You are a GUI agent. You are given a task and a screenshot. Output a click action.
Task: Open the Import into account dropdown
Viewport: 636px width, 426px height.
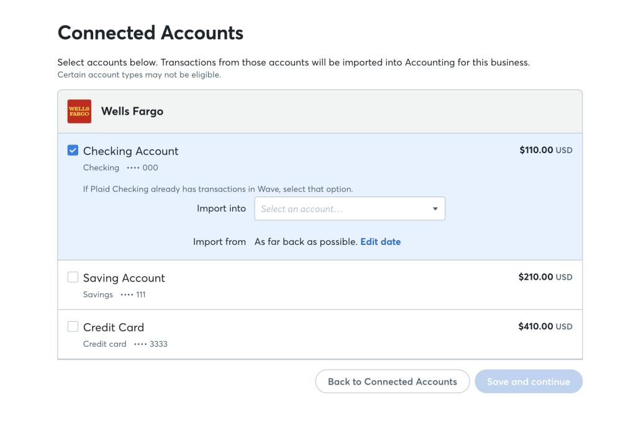pos(350,208)
